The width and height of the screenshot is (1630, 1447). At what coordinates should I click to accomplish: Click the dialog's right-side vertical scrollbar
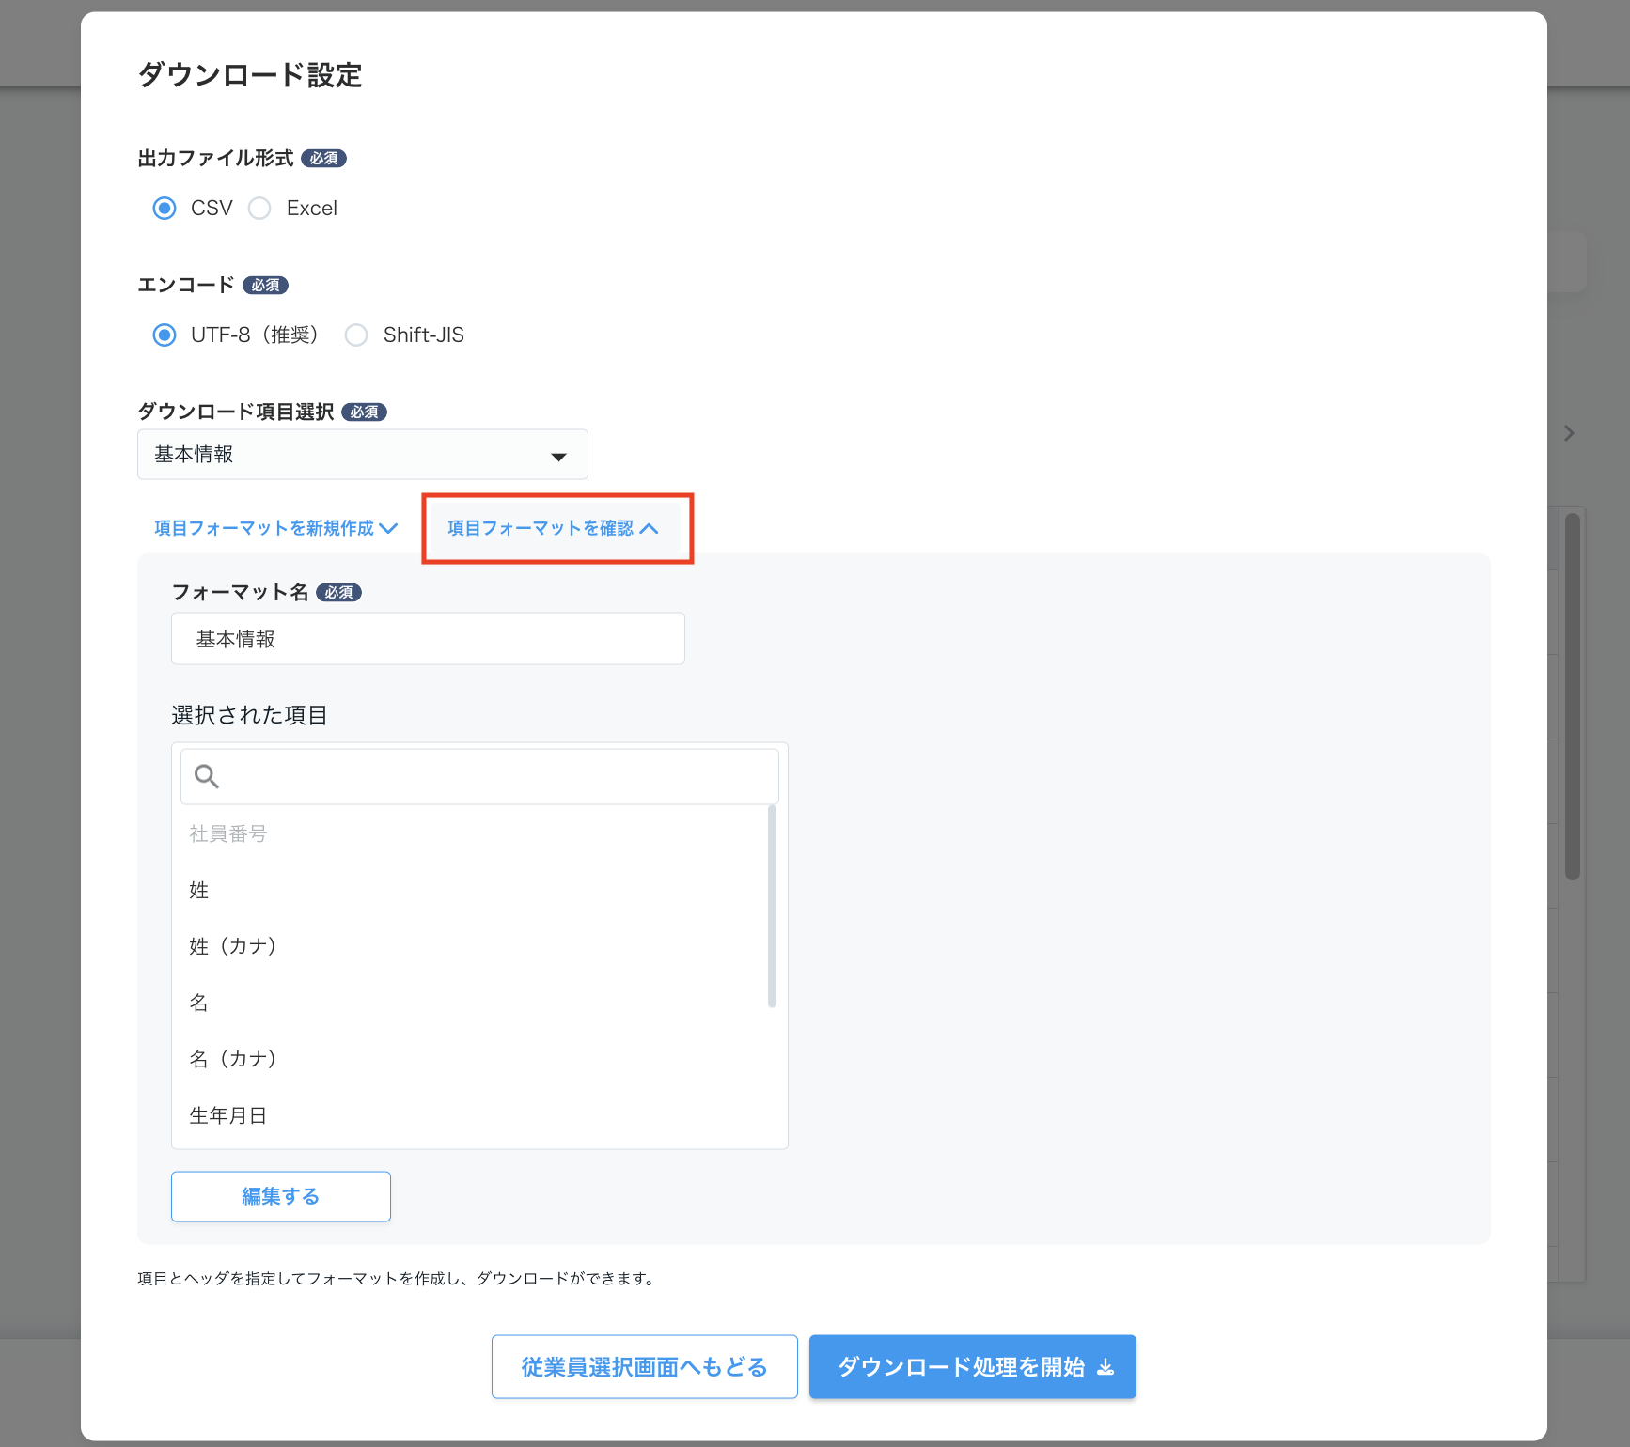pos(1573,695)
